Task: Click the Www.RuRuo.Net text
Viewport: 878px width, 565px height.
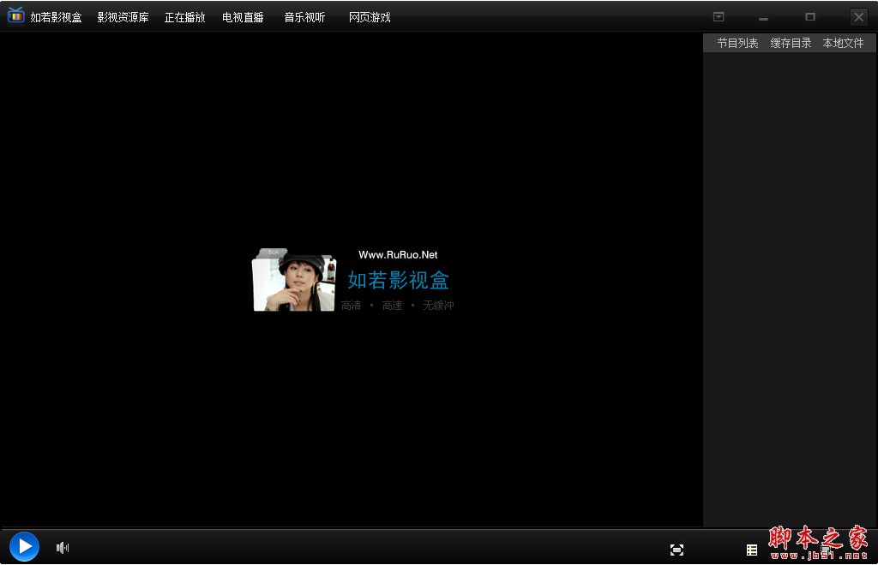Action: click(x=398, y=255)
